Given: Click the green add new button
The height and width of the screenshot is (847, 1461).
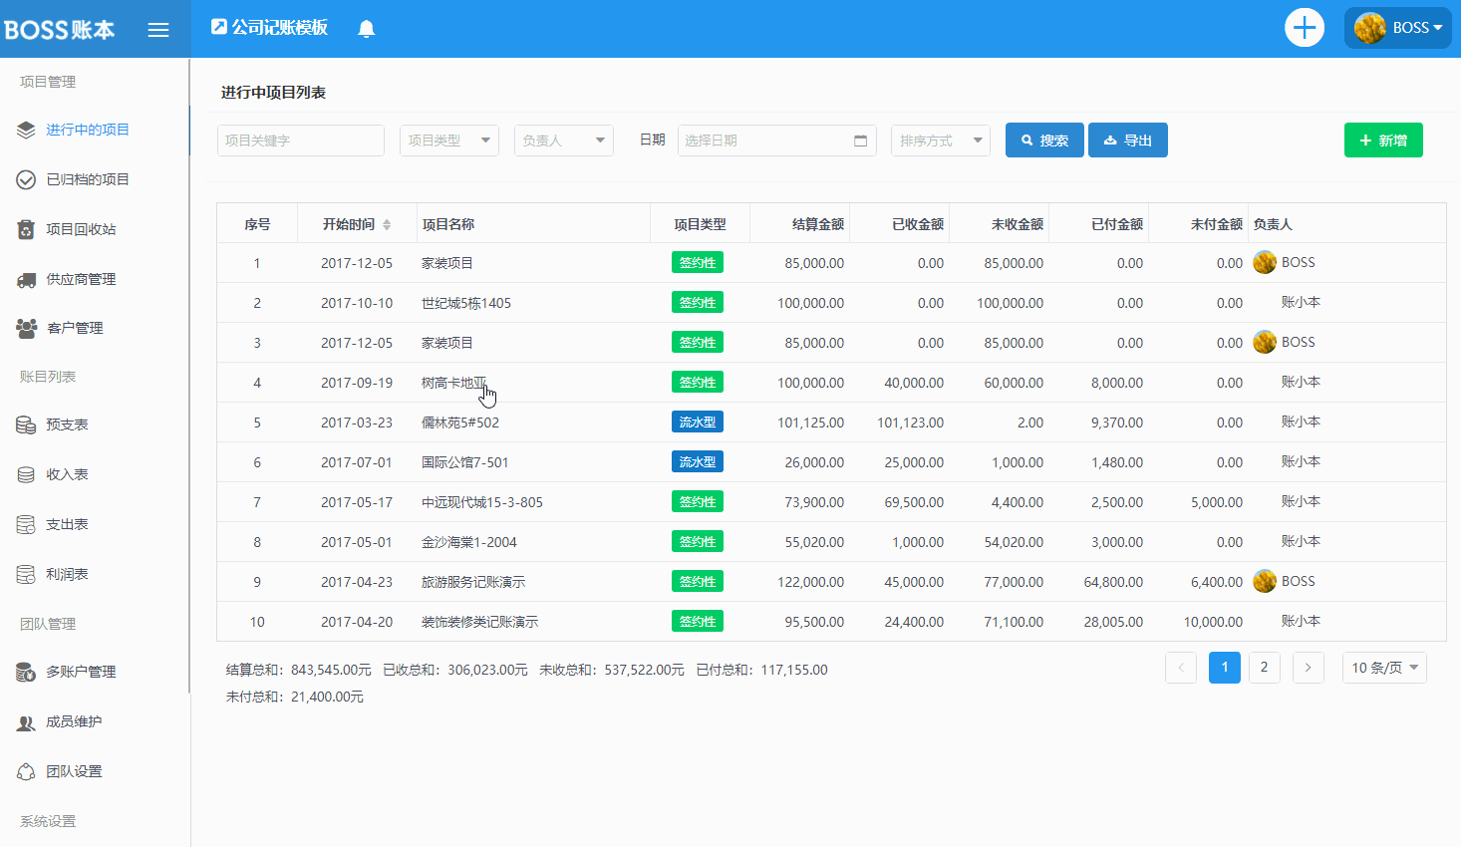Looking at the screenshot, I should [x=1382, y=141].
